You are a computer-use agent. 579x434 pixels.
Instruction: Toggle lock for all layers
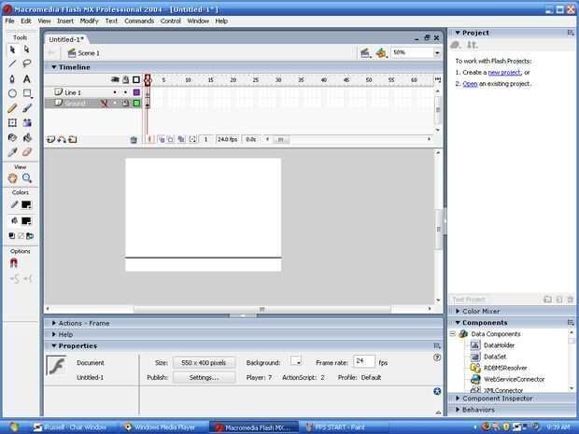tap(125, 79)
